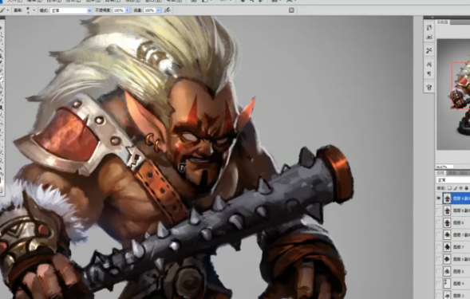This screenshot has height=299, width=470.
Task: Click the brush tip size preview
Action: [28, 10]
